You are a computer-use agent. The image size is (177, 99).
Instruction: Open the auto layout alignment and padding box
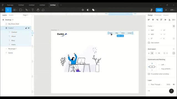174,53
